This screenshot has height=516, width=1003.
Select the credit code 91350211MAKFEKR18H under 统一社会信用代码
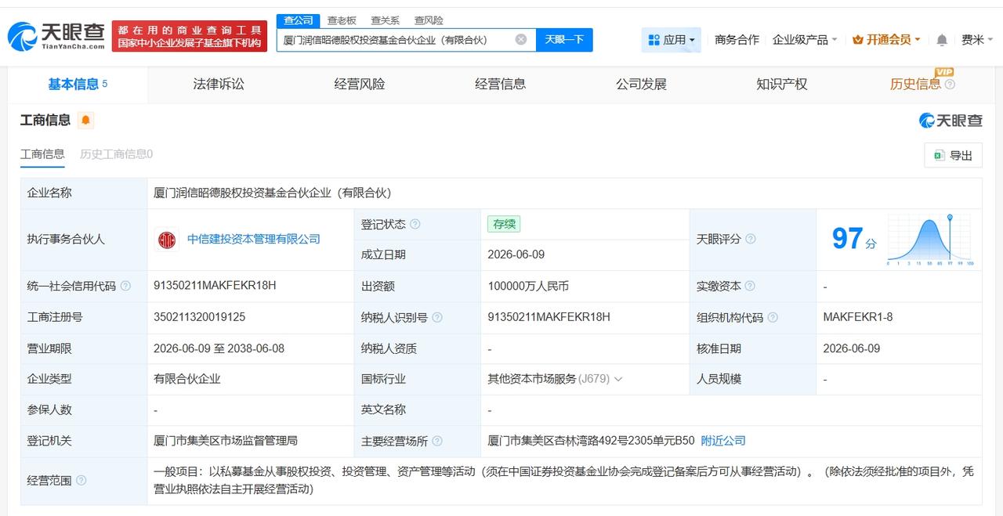coord(215,286)
